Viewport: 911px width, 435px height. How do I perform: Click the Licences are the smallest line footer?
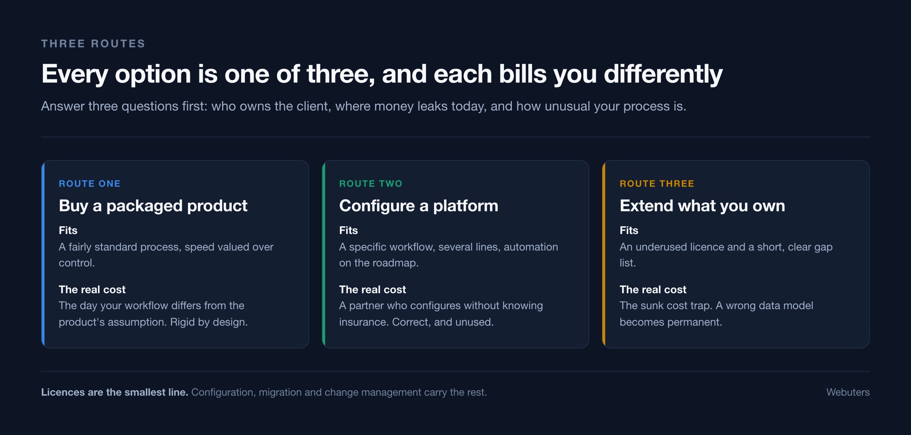click(264, 392)
